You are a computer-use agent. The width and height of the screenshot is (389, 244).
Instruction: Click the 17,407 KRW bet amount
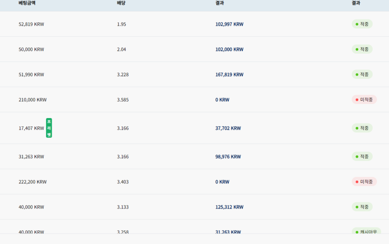31,128
